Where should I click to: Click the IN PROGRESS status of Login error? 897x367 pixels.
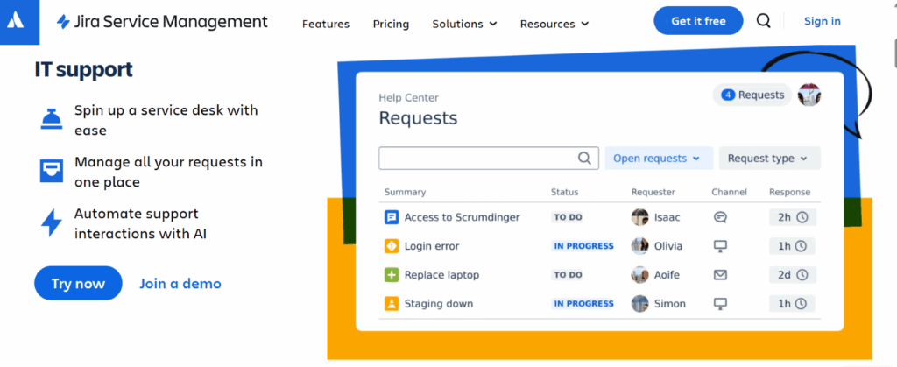[583, 246]
